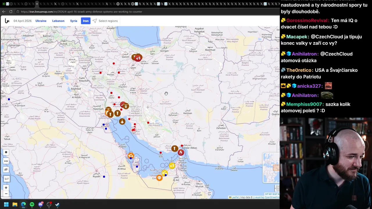Click the brown bomb marker north of the gulf
372x209 pixels.
117,113
